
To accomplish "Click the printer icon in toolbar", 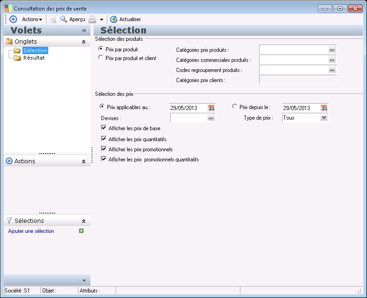I will [x=92, y=19].
